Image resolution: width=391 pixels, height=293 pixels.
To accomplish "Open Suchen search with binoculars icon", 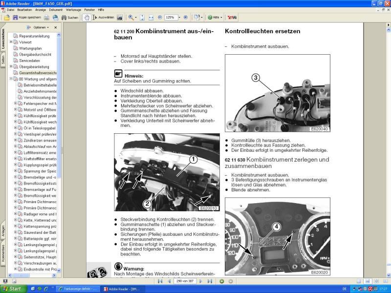I will coord(70,18).
